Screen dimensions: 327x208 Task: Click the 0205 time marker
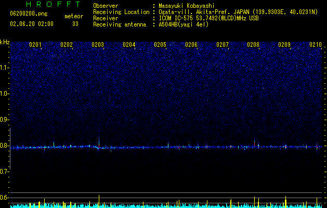(160, 45)
